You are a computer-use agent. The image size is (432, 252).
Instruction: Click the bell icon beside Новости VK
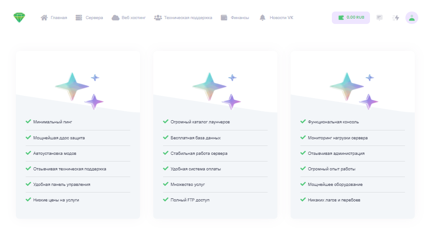point(262,18)
